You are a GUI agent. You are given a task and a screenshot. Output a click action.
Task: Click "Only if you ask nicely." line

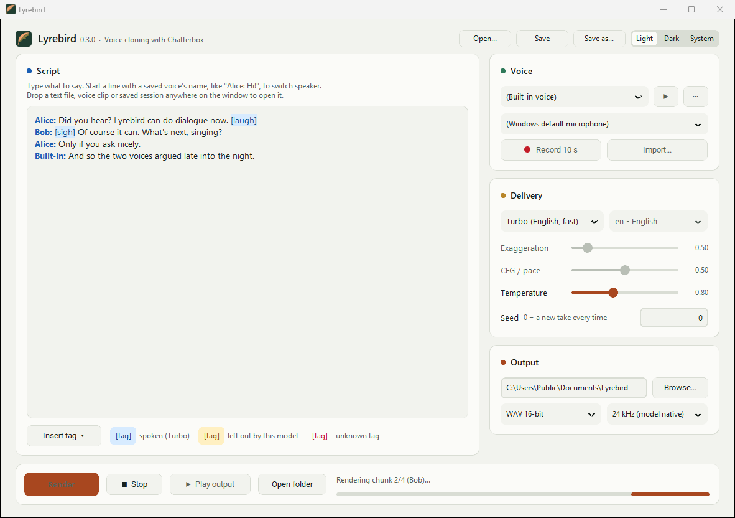[99, 144]
